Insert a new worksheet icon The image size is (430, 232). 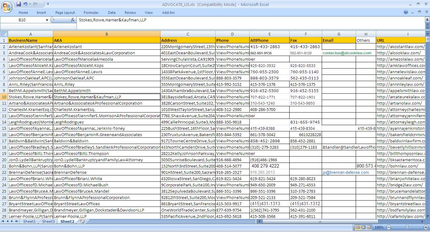coord(82,222)
